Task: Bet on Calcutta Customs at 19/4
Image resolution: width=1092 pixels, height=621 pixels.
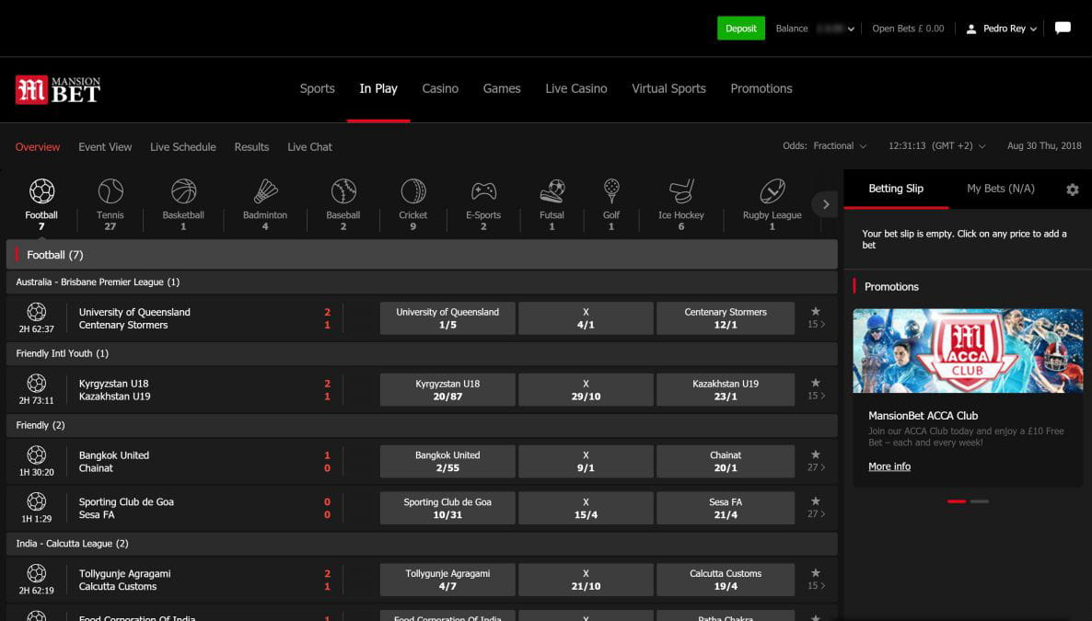Action: point(725,580)
